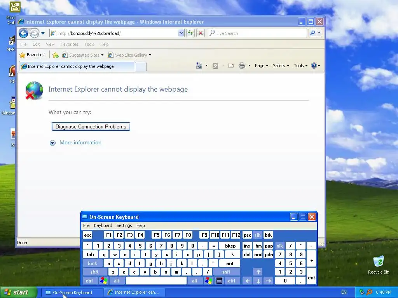Click the left Windows logo key

coord(103,281)
